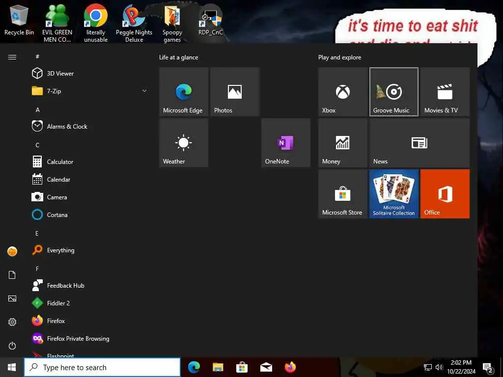
Task: Click the user account avatar
Action: 12,251
